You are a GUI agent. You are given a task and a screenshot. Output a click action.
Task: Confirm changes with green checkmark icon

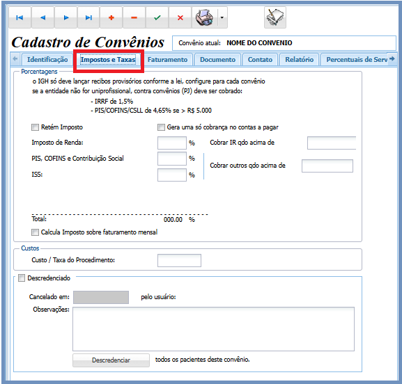(x=157, y=17)
